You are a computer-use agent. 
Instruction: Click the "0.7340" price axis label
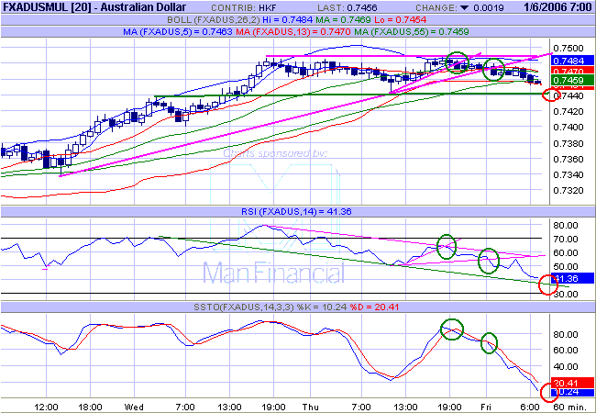(568, 175)
